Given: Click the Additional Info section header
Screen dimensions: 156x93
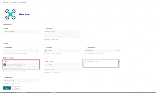Looking at the screenshot, I should point(8,58).
